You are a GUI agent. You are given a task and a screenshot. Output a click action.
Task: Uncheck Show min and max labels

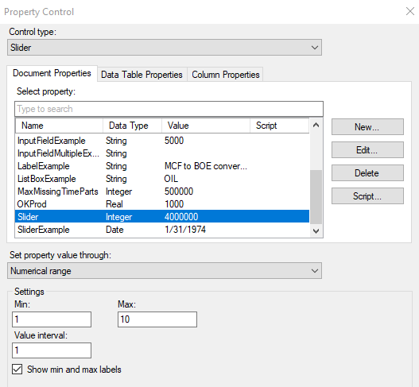(17, 370)
